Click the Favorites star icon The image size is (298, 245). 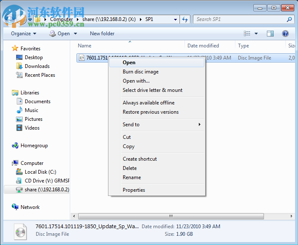pyautogui.click(x=15, y=48)
